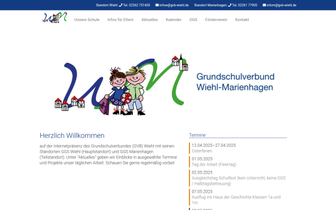Screen dimensions: 336x210
Task: Email infom@gvb-wiehl.de via the header link
Action: [x=282, y=5]
